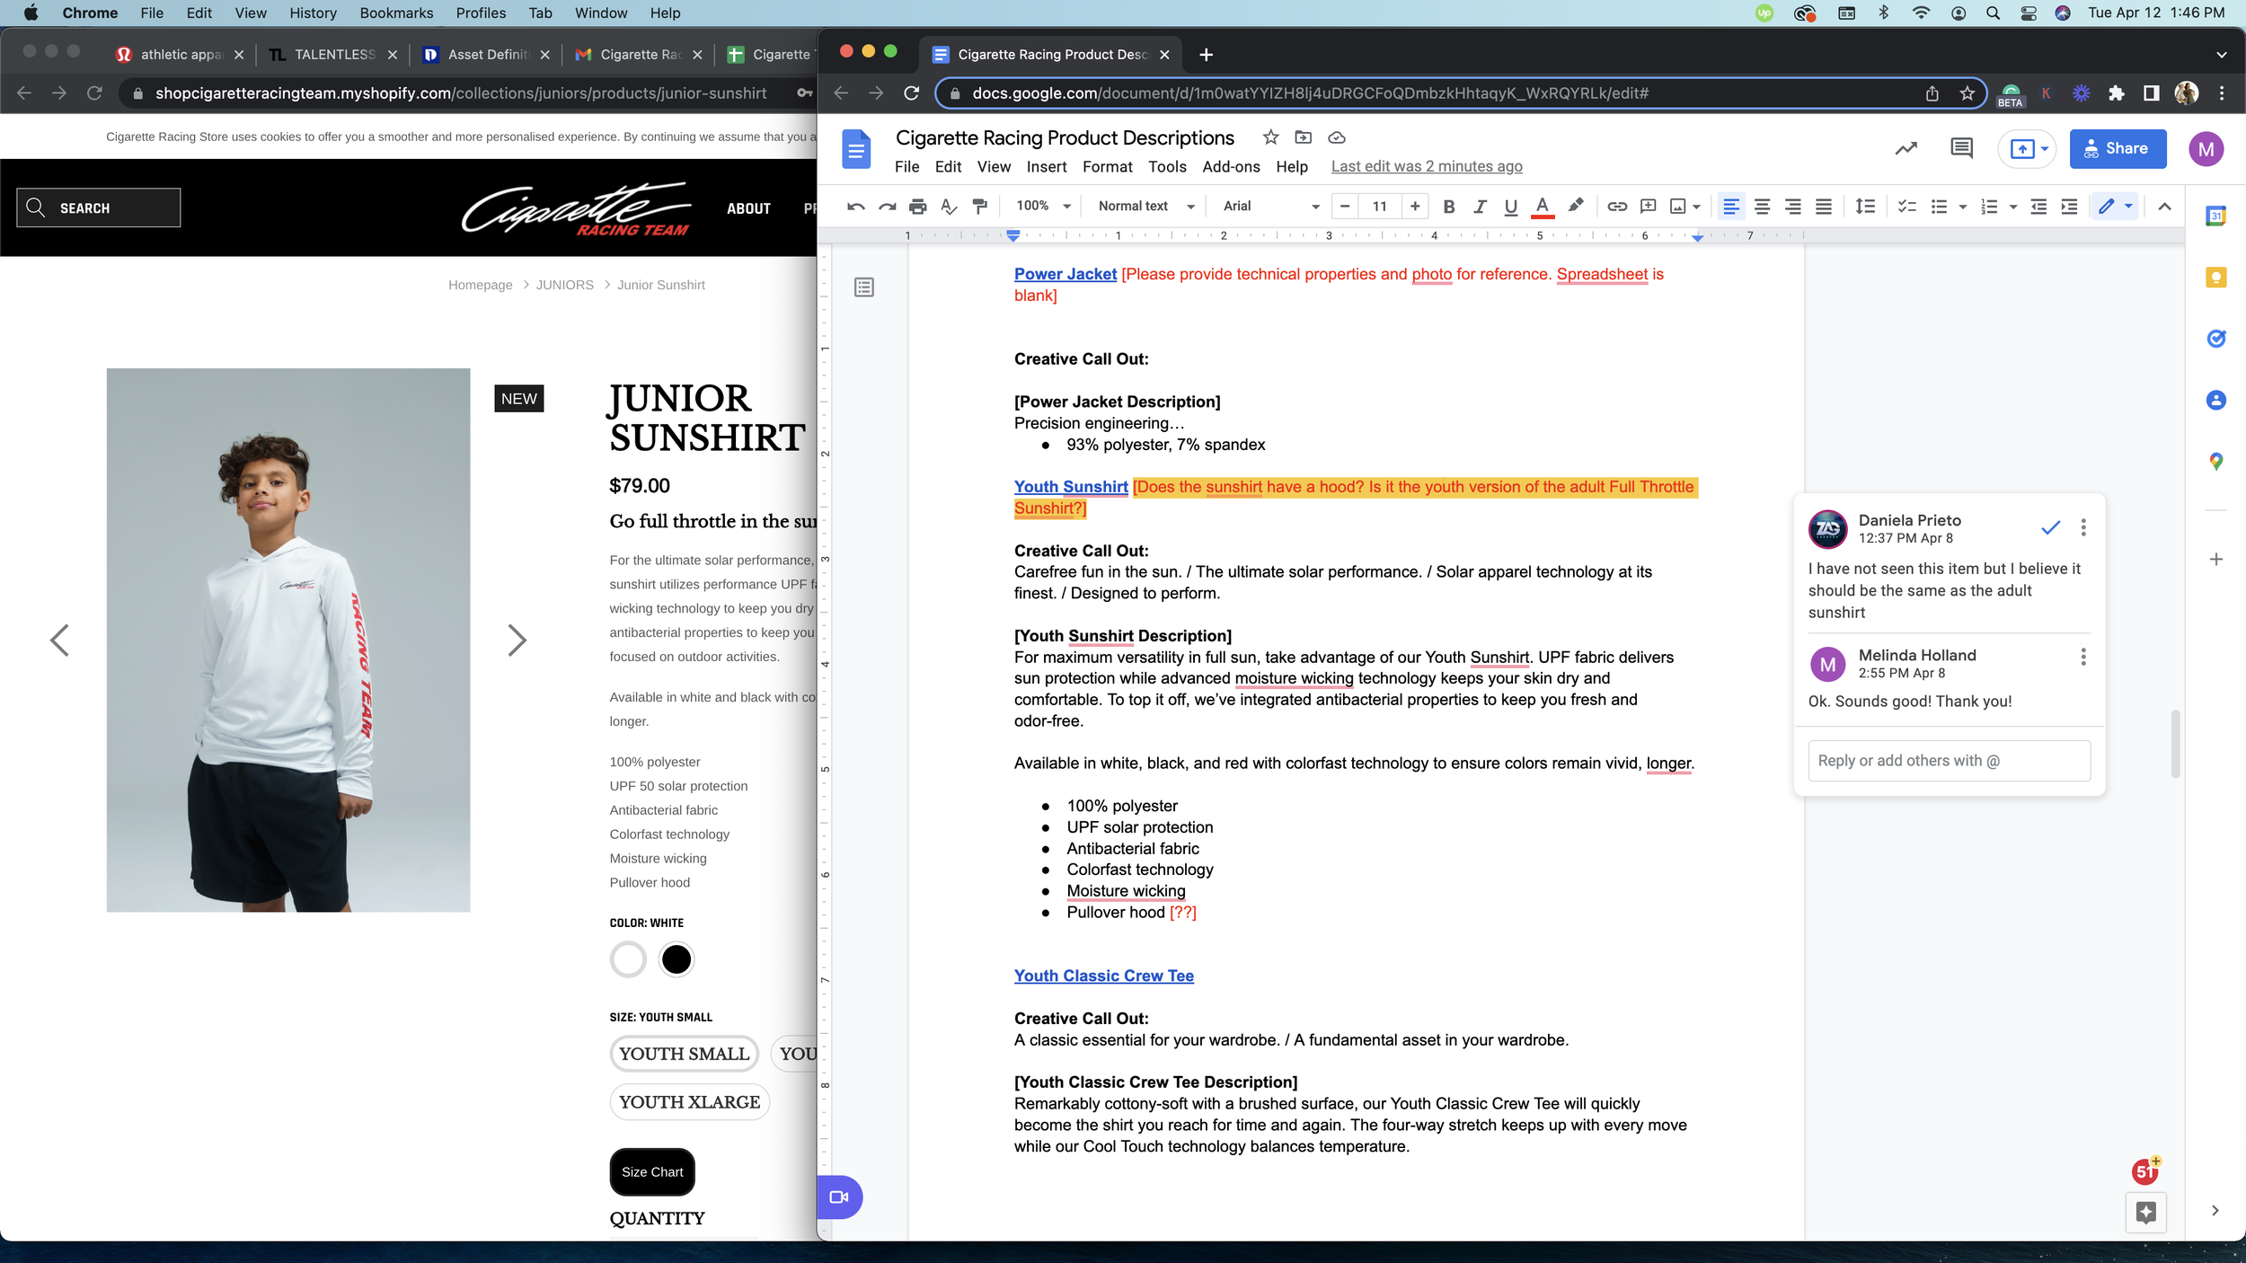Increase paragraph indent

click(x=2069, y=207)
